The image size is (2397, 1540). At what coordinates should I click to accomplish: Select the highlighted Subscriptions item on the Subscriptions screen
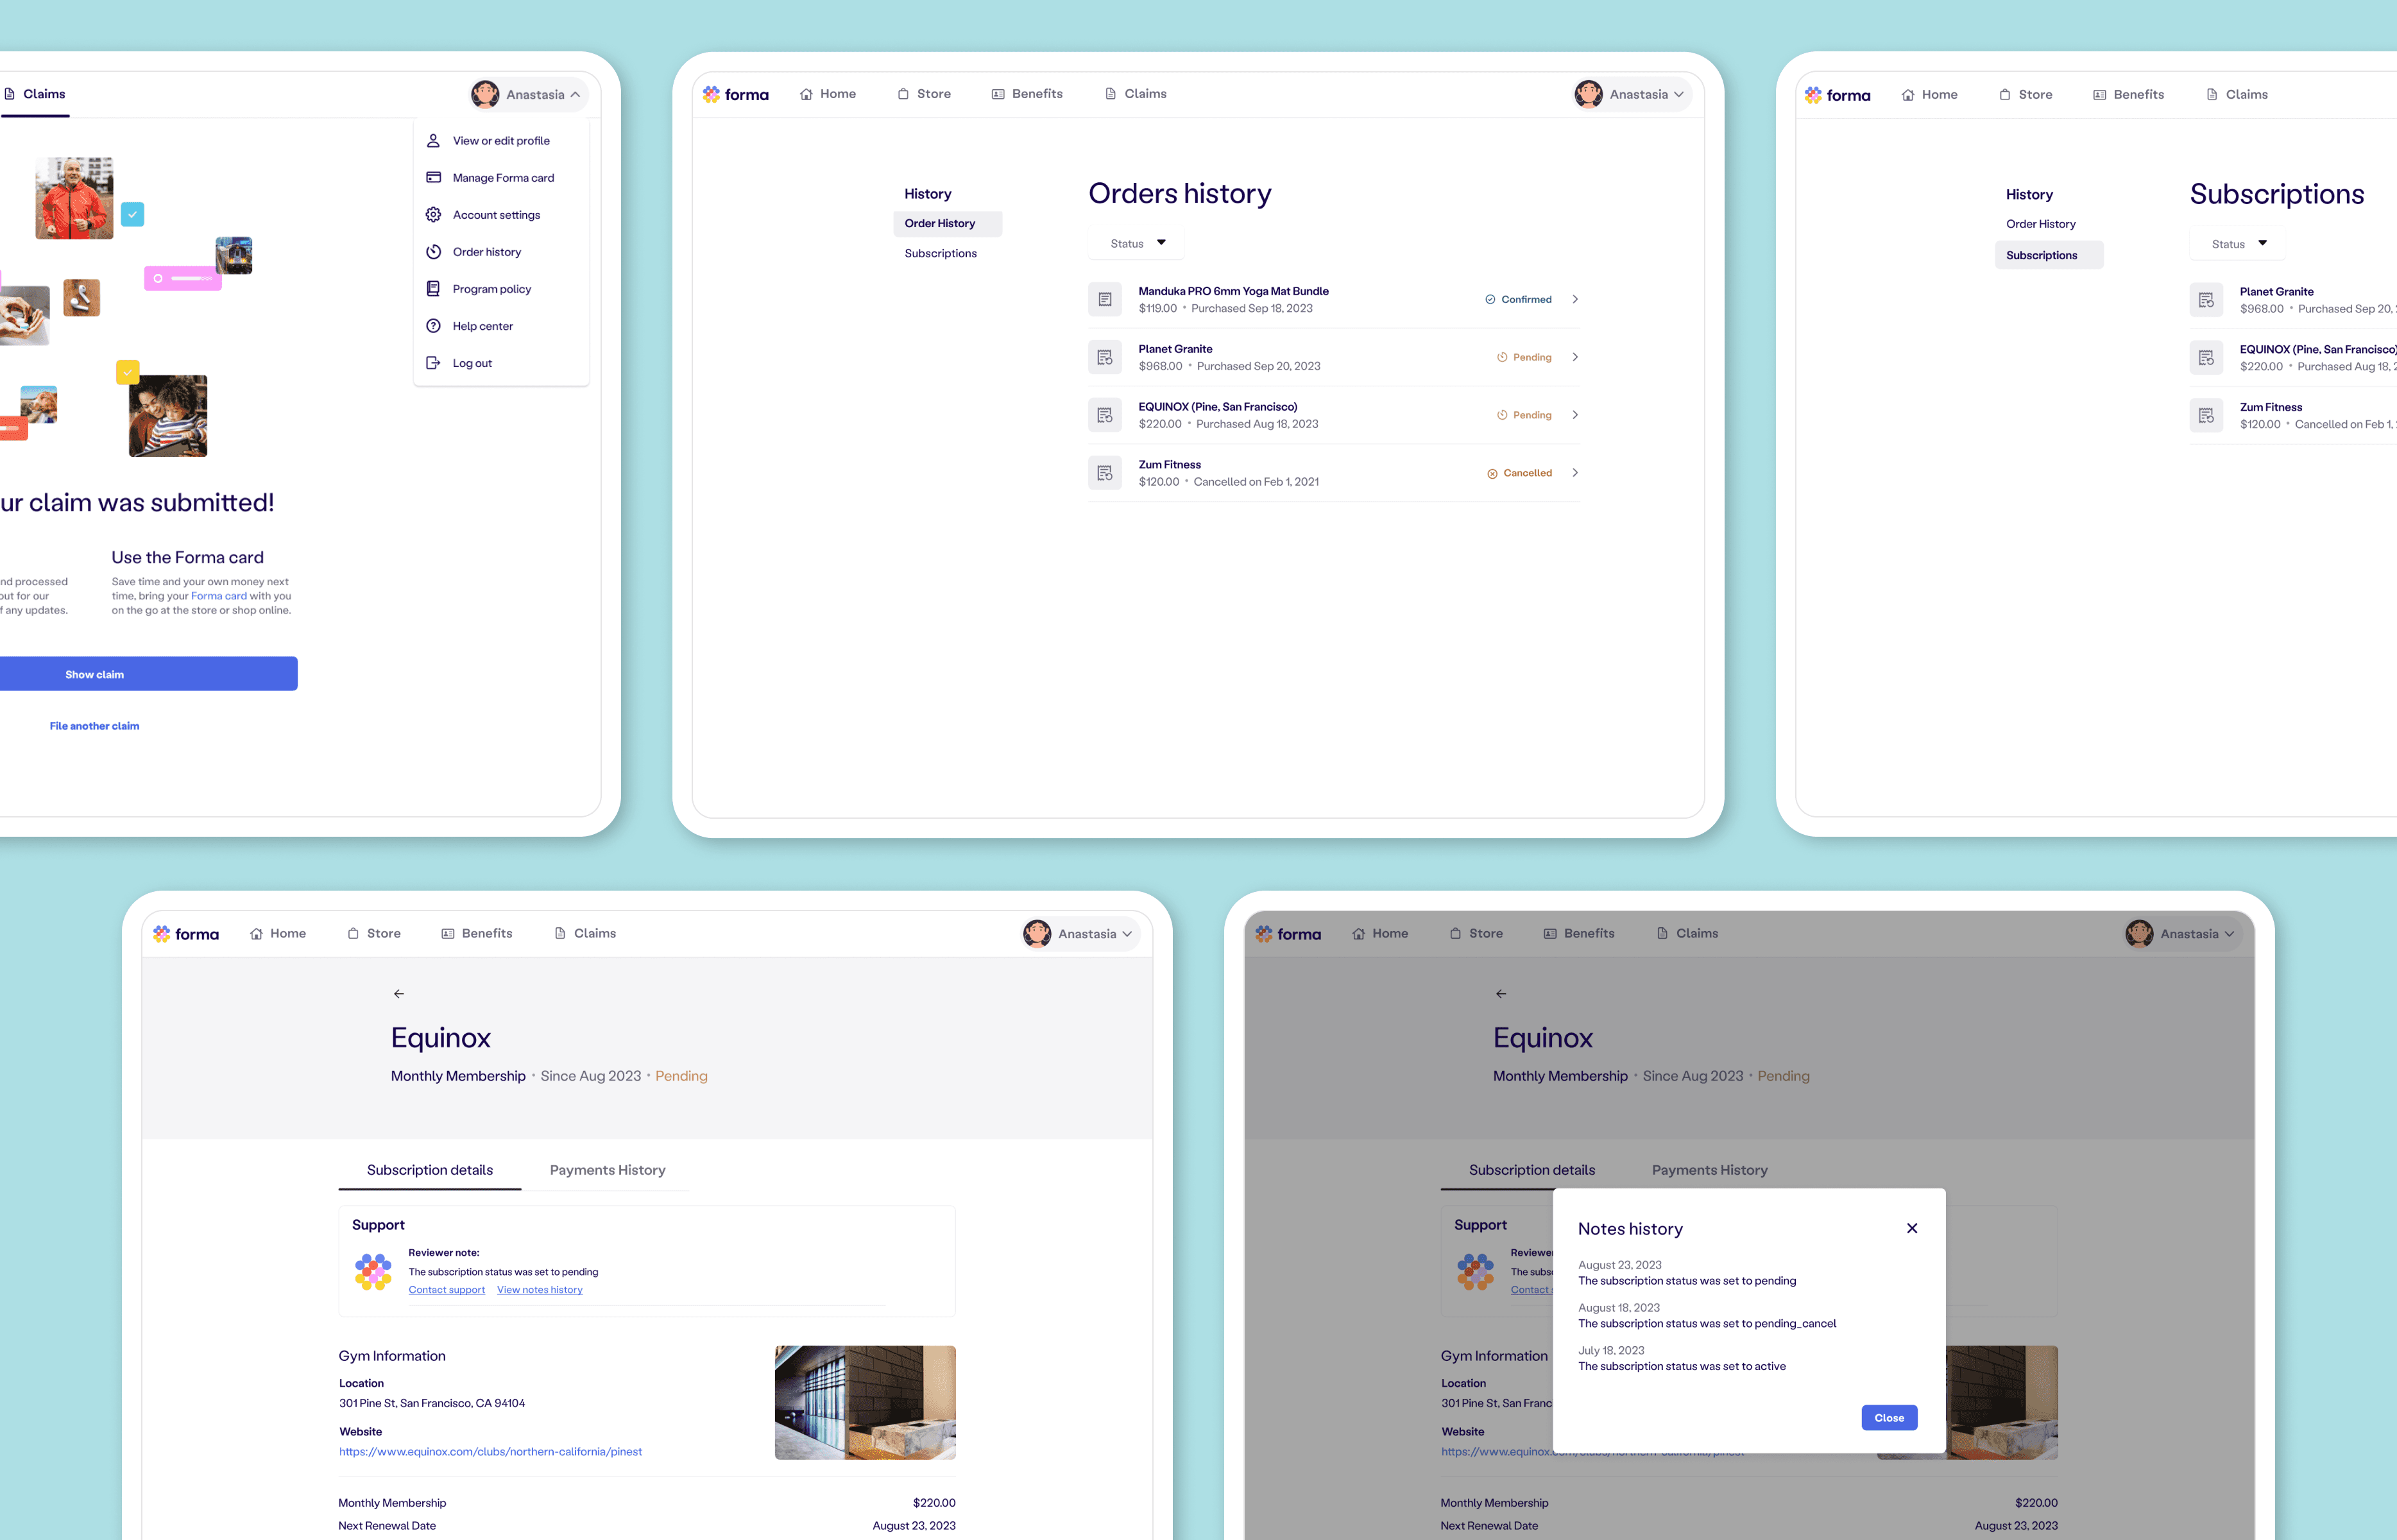pyautogui.click(x=2049, y=255)
